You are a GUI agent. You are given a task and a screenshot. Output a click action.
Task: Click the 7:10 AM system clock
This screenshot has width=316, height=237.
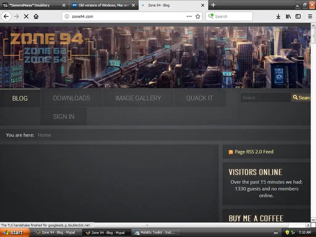coord(305,232)
